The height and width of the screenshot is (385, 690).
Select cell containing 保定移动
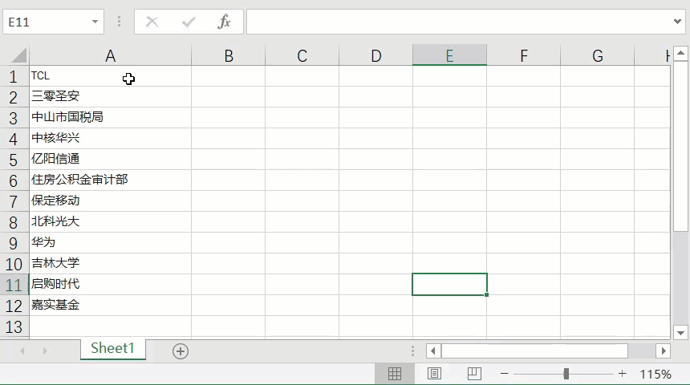click(111, 201)
